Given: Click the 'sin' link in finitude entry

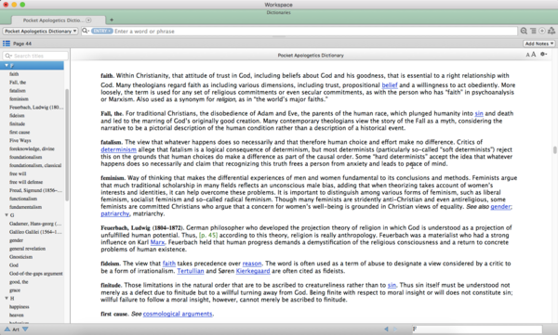Looking at the screenshot, I should click(392, 285).
